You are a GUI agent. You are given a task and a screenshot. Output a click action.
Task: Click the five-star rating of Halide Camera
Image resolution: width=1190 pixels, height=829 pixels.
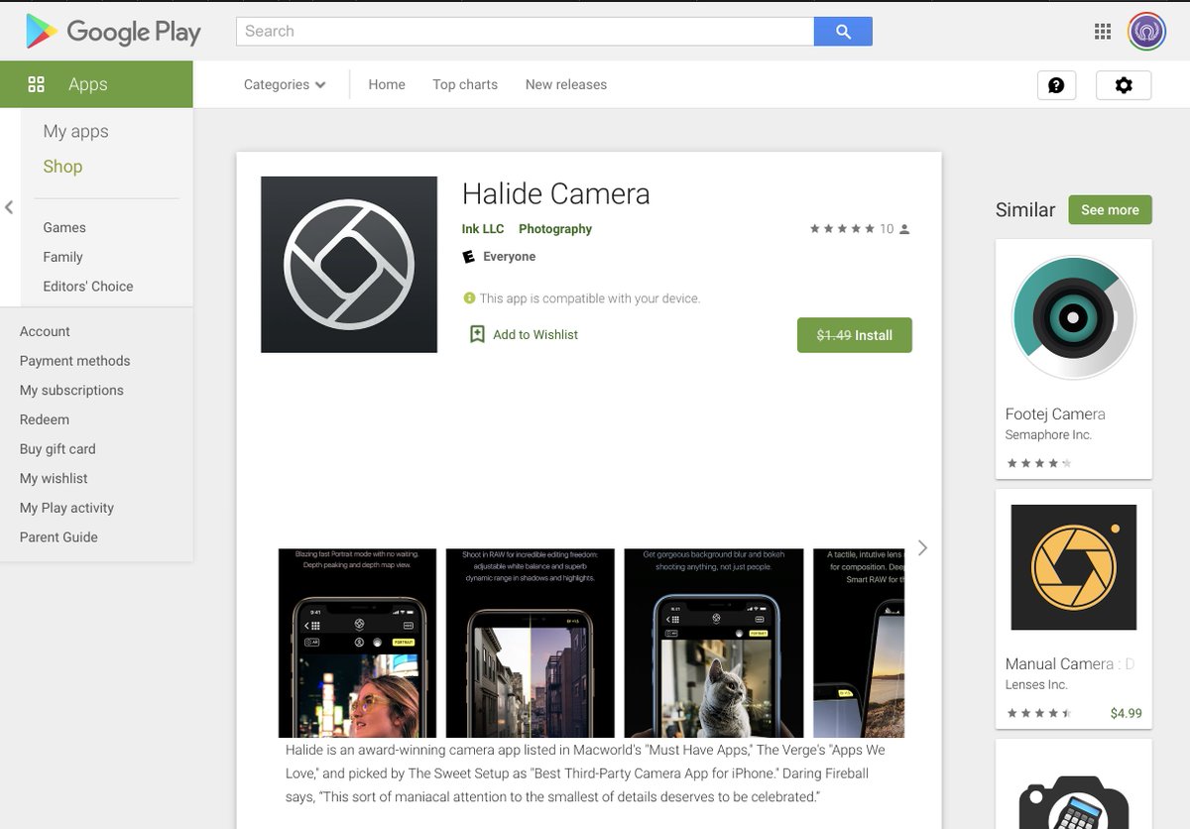(842, 229)
